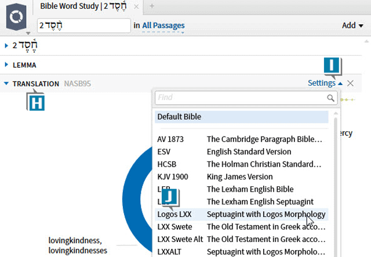Select Default Bible option
The image size is (371, 257).
coord(242,117)
